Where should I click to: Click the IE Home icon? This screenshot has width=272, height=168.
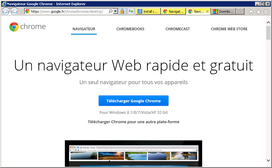click(x=251, y=12)
